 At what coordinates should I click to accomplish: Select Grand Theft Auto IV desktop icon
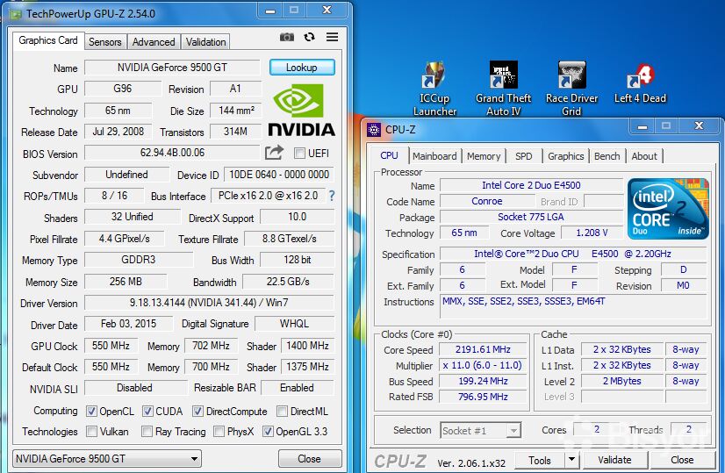point(504,89)
